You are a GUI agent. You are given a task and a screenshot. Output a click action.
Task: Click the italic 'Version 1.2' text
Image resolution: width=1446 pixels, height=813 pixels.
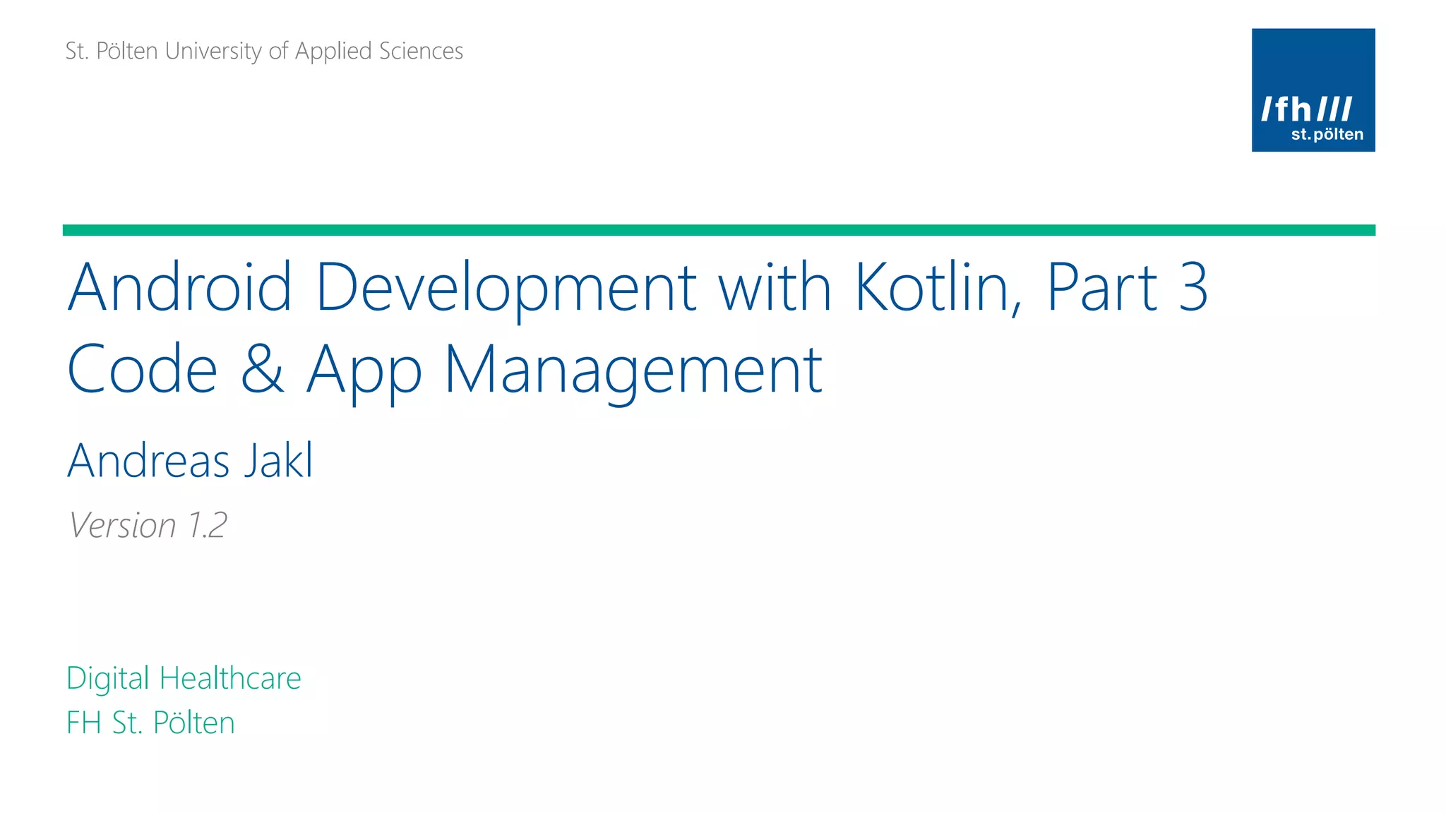[x=148, y=525]
